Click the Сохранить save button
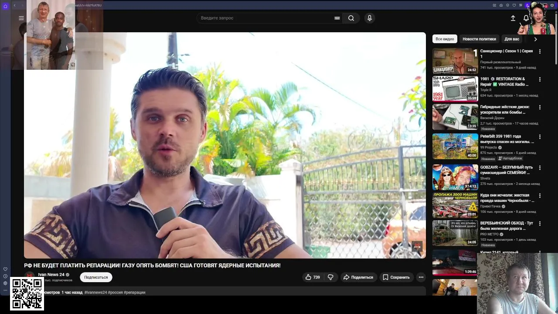 point(396,277)
